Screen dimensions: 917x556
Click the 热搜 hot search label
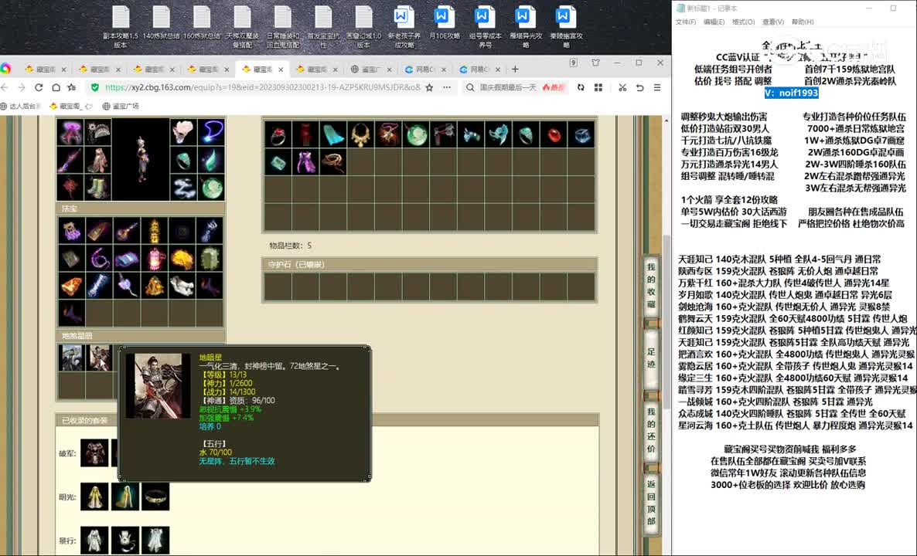pyautogui.click(x=553, y=87)
